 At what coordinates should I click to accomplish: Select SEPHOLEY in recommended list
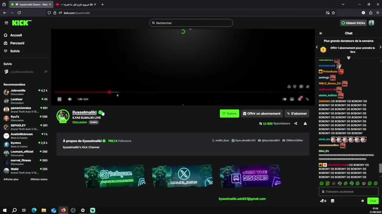click(25, 127)
